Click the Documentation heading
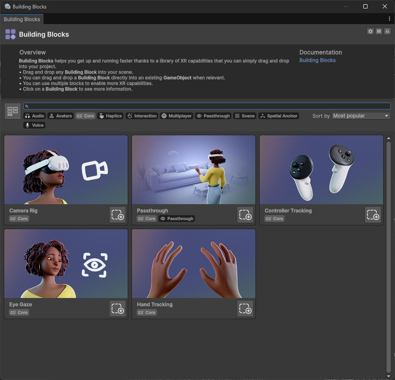The height and width of the screenshot is (380, 395). point(321,52)
